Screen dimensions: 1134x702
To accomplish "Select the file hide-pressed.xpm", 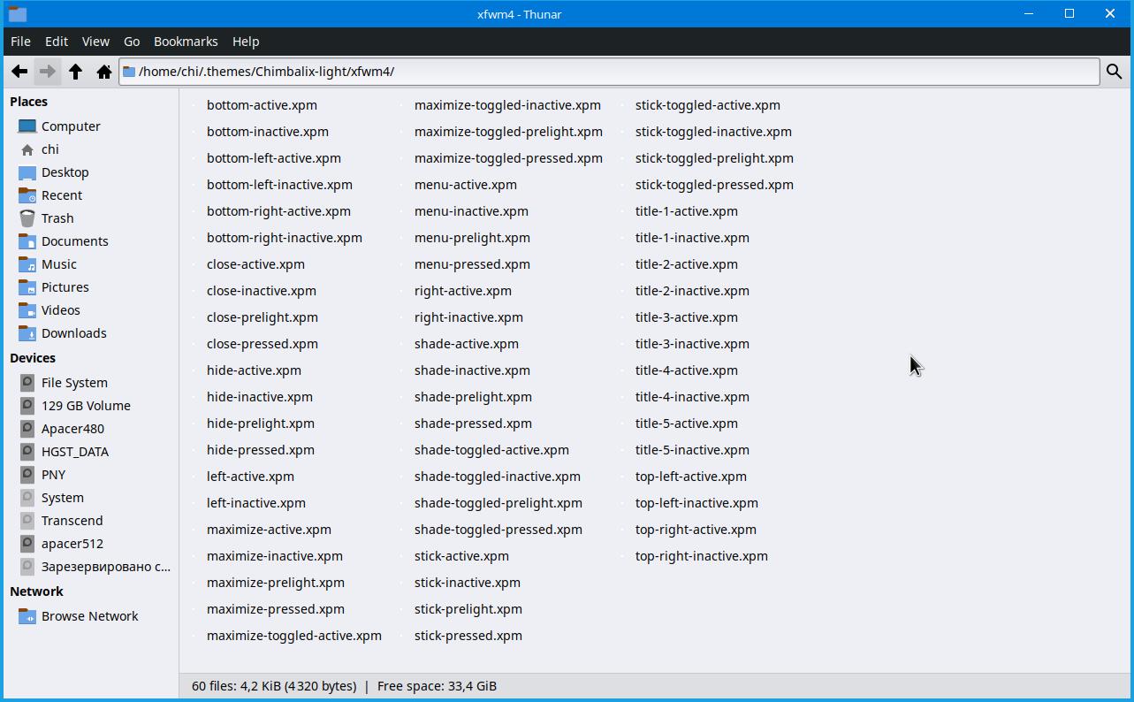I will coord(261,450).
